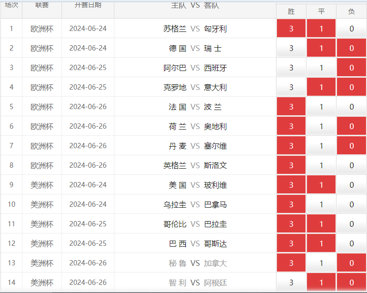The width and height of the screenshot is (367, 293).
Task: Click the 平 column header
Action: [x=321, y=11]
